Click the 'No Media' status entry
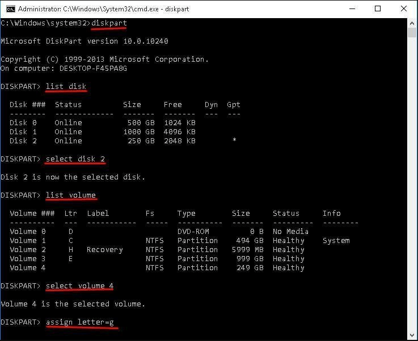The height and width of the screenshot is (341, 418). point(290,232)
